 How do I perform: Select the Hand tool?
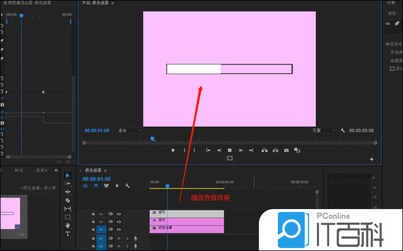pyautogui.click(x=67, y=226)
